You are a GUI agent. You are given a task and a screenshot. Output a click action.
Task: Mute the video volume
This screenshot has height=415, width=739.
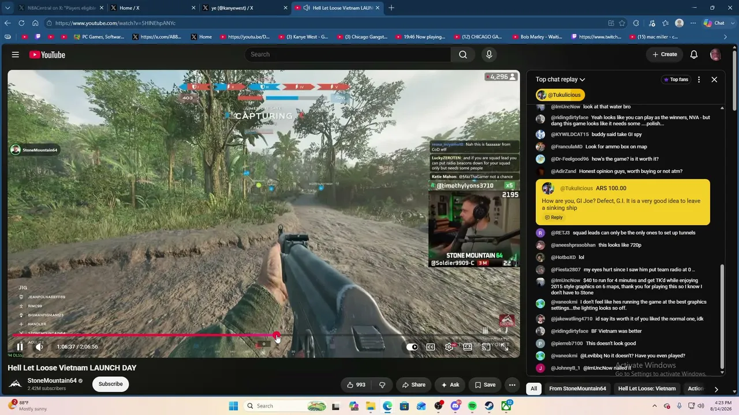(x=39, y=346)
